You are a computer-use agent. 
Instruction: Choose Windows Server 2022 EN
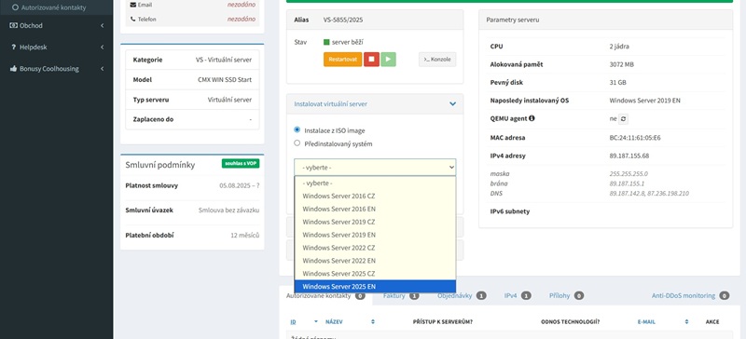tap(375, 261)
